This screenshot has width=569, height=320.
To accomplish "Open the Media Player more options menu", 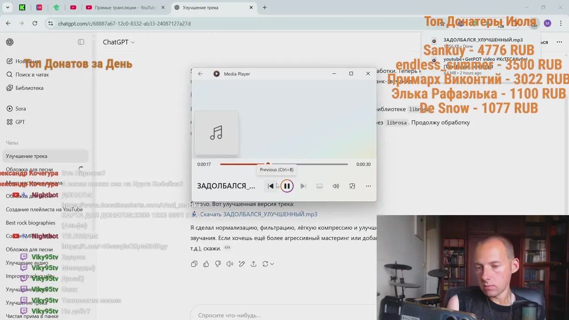I will tap(368, 186).
